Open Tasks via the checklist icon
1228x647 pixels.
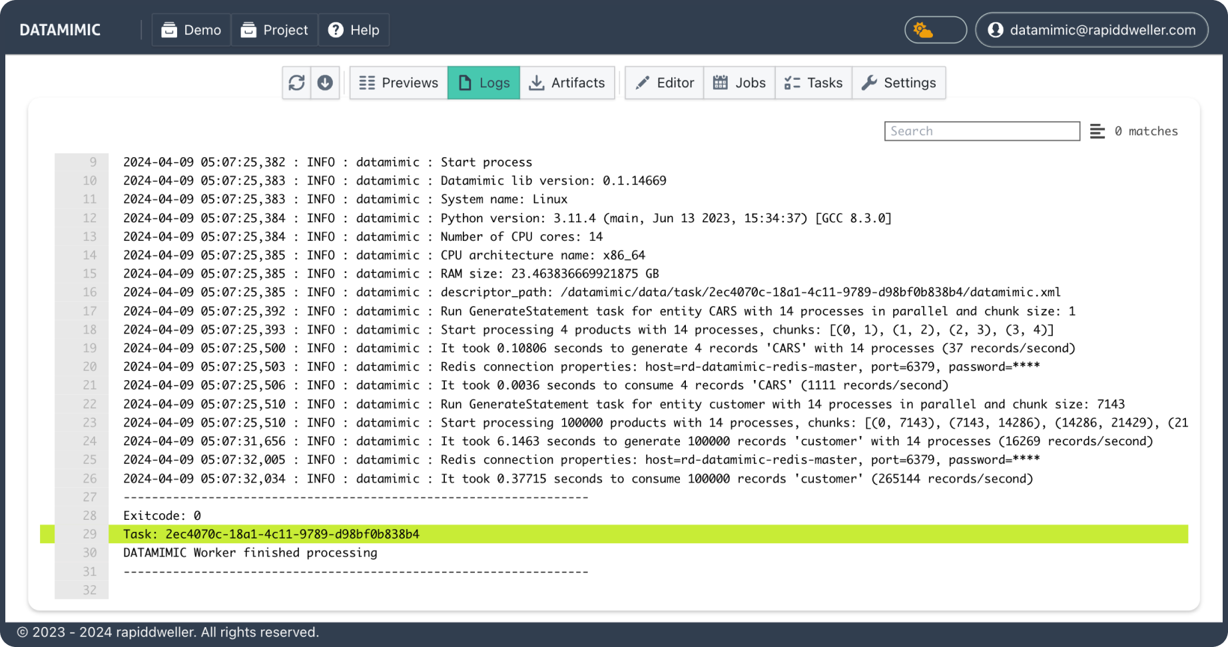[793, 83]
